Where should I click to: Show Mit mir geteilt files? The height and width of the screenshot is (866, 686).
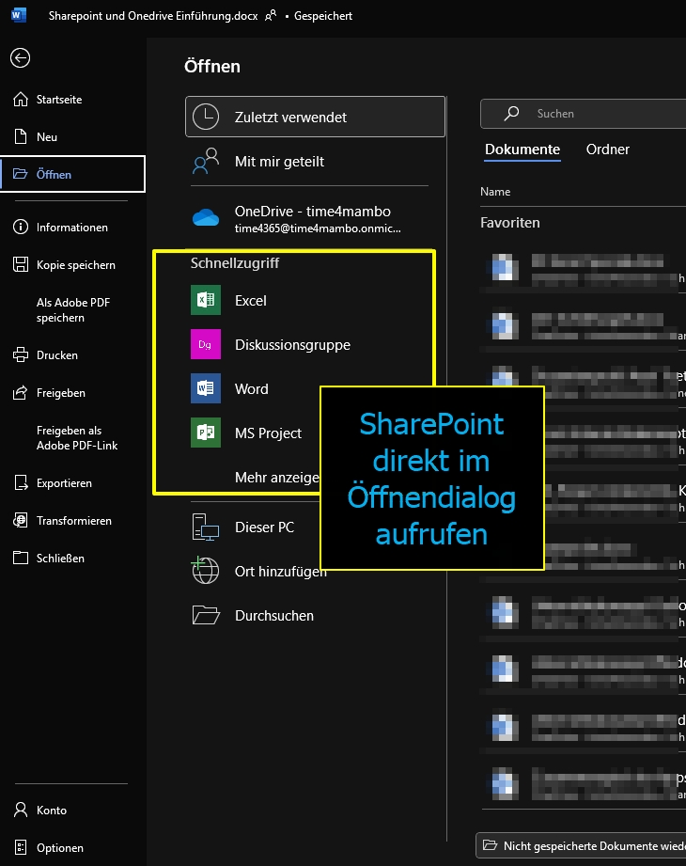click(x=279, y=162)
